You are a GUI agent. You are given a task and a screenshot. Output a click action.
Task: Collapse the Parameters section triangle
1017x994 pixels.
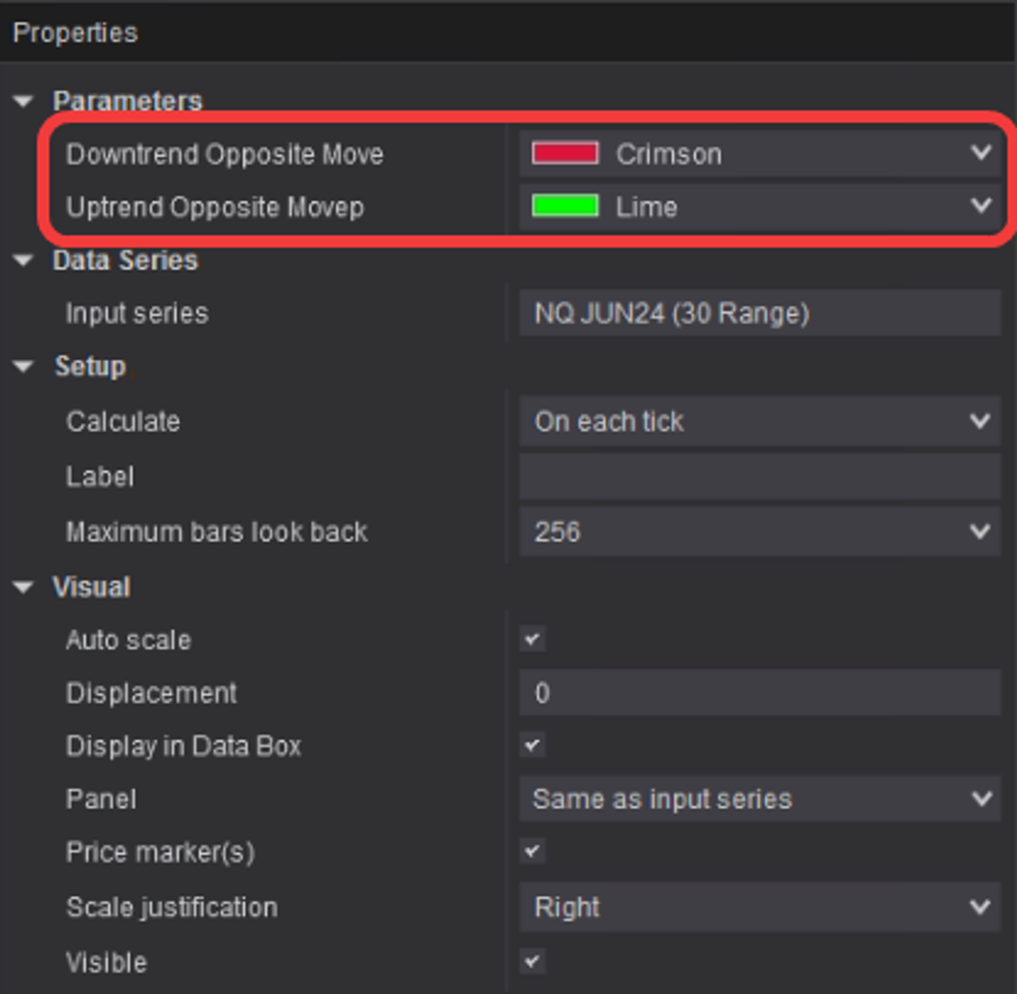point(23,101)
